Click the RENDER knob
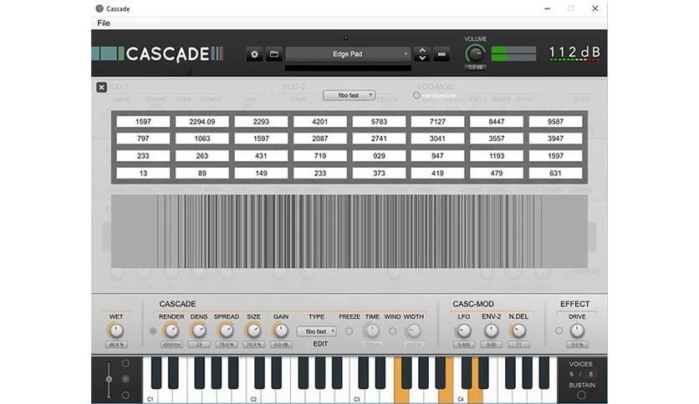Image resolution: width=699 pixels, height=404 pixels. point(171,331)
